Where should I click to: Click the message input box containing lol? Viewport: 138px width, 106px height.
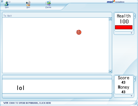pos(57,86)
